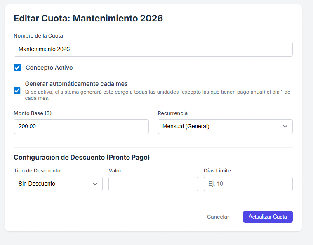Expand the Tipo de Descuento dropdown

point(58,184)
